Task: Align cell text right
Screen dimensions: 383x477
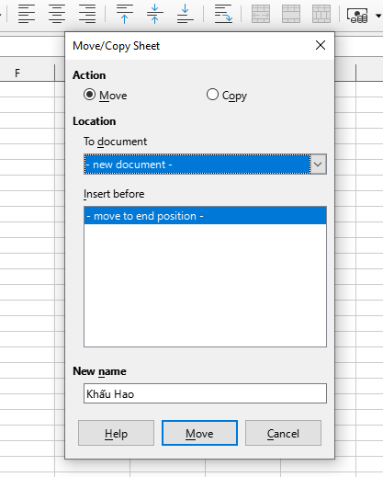Action: (x=87, y=14)
